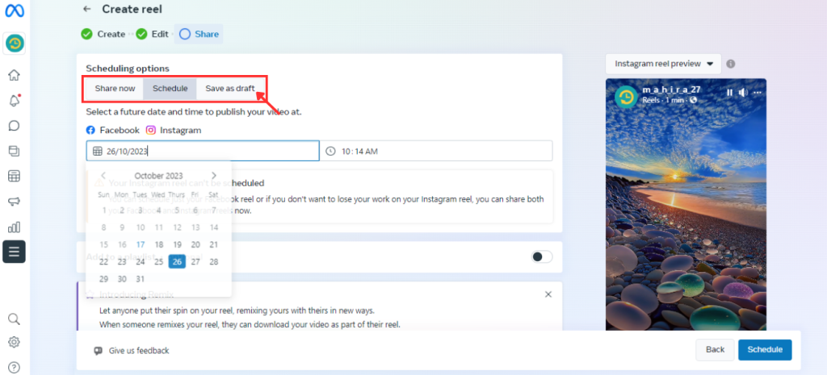
Task: Click the Meta logo icon
Action: [x=15, y=10]
